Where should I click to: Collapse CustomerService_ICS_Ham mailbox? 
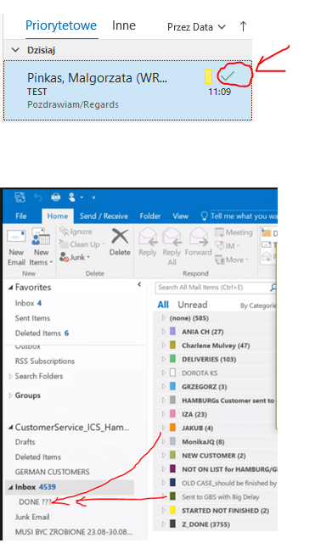point(11,428)
